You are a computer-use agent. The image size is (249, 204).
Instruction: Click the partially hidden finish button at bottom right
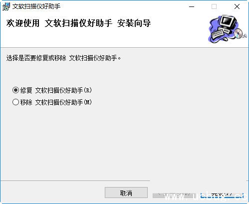pos(222,195)
